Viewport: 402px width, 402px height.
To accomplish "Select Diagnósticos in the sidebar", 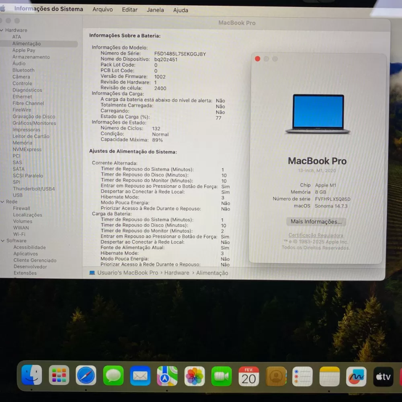I will (27, 90).
